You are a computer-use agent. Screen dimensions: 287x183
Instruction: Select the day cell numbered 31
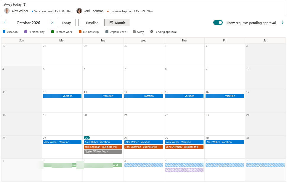(x=265, y=147)
